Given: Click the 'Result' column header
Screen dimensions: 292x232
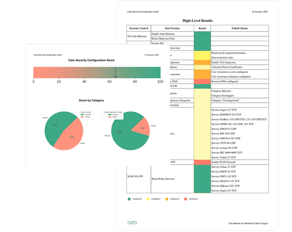Looking at the screenshot, I should point(202,28).
